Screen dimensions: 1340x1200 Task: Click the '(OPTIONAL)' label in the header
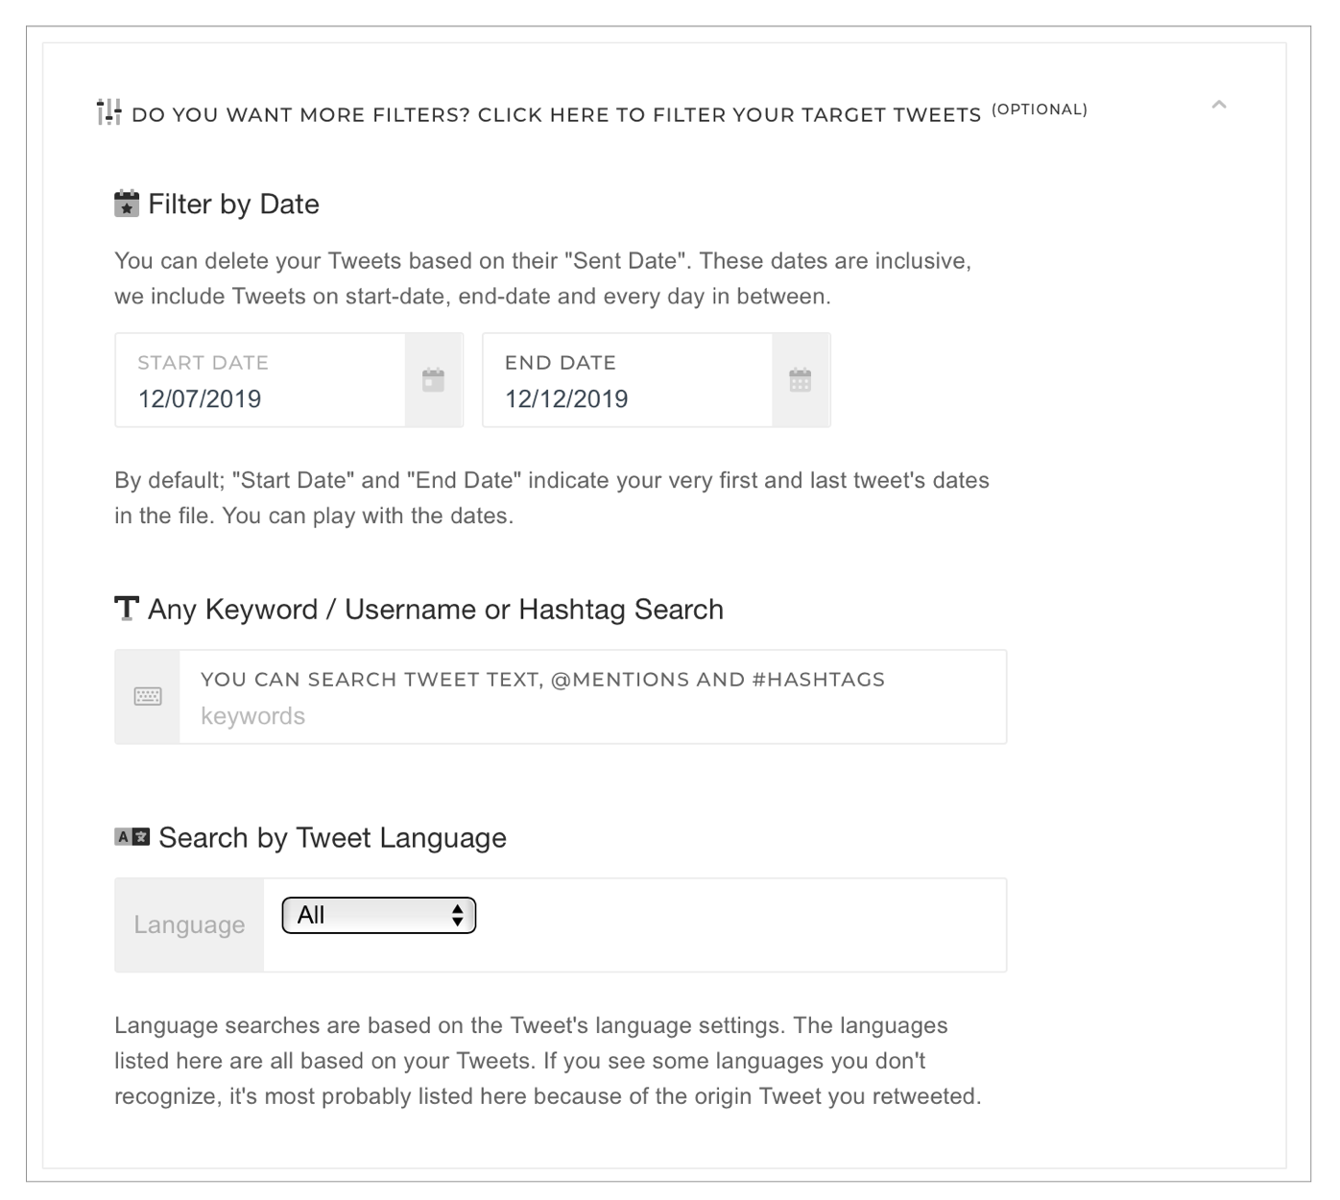pos(1039,109)
